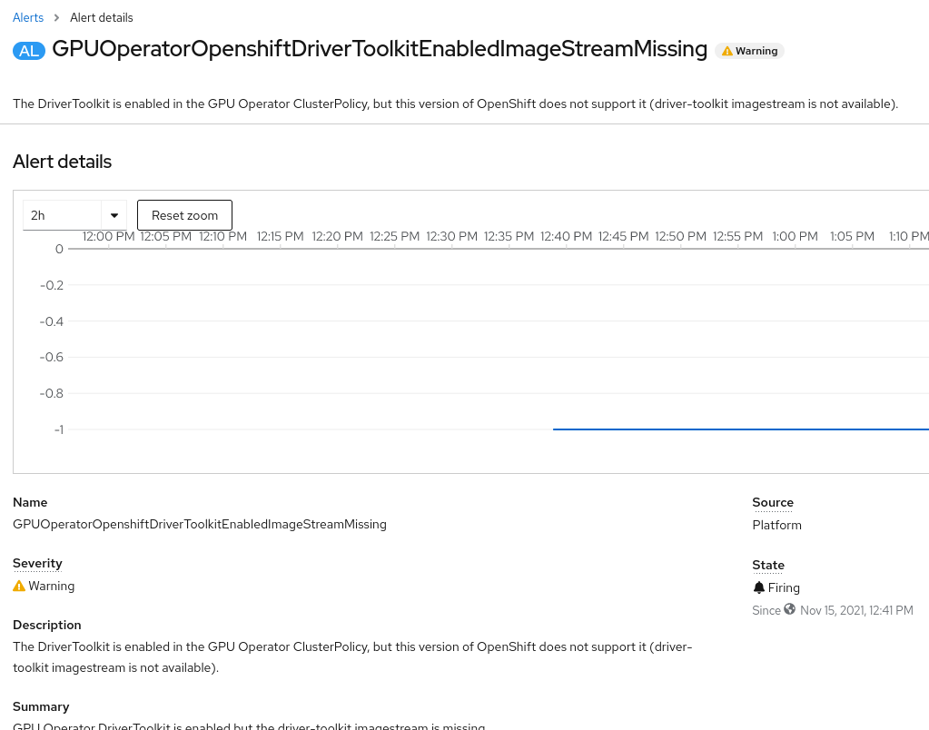The image size is (929, 730).
Task: Click the dotted-underlined Severity label
Action: click(37, 563)
